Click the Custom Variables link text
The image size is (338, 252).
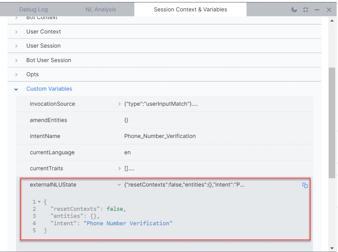pyautogui.click(x=49, y=89)
